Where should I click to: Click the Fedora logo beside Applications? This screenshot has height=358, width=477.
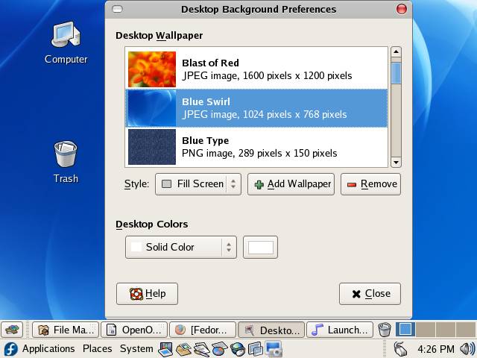pos(10,348)
